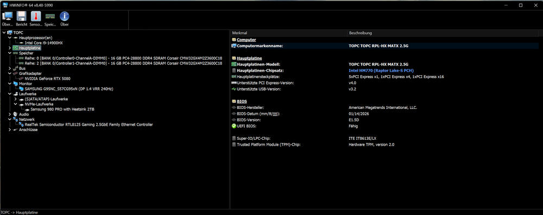Click the HWiNFO app icon in title bar
543x215 pixels.
click(5, 5)
